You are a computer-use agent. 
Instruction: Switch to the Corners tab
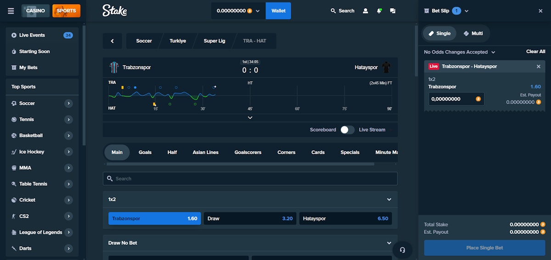pyautogui.click(x=287, y=152)
